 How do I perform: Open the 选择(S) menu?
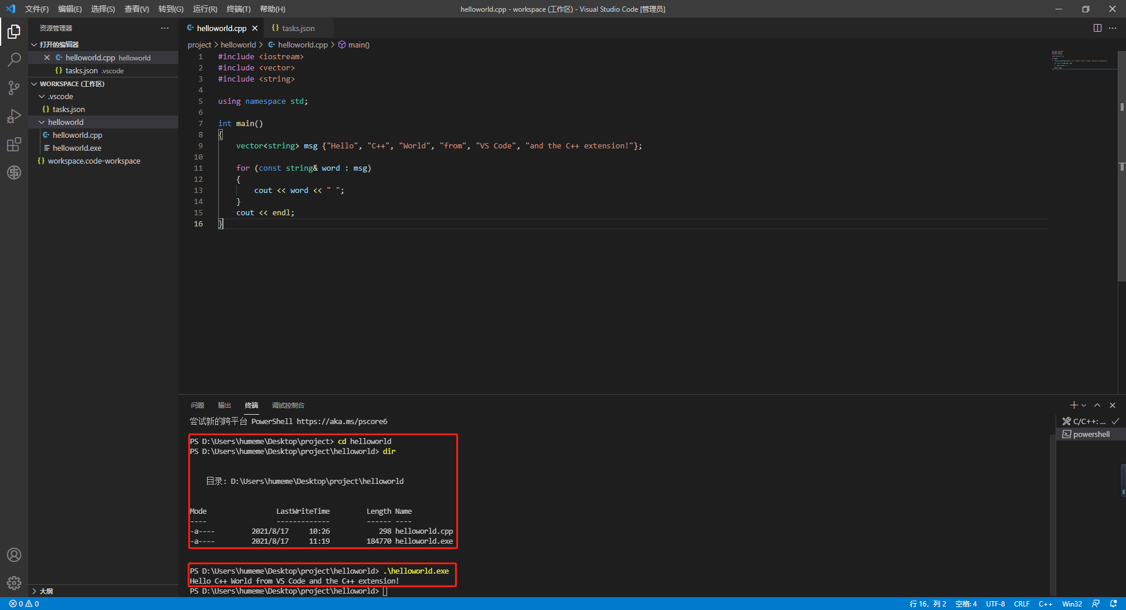click(103, 9)
